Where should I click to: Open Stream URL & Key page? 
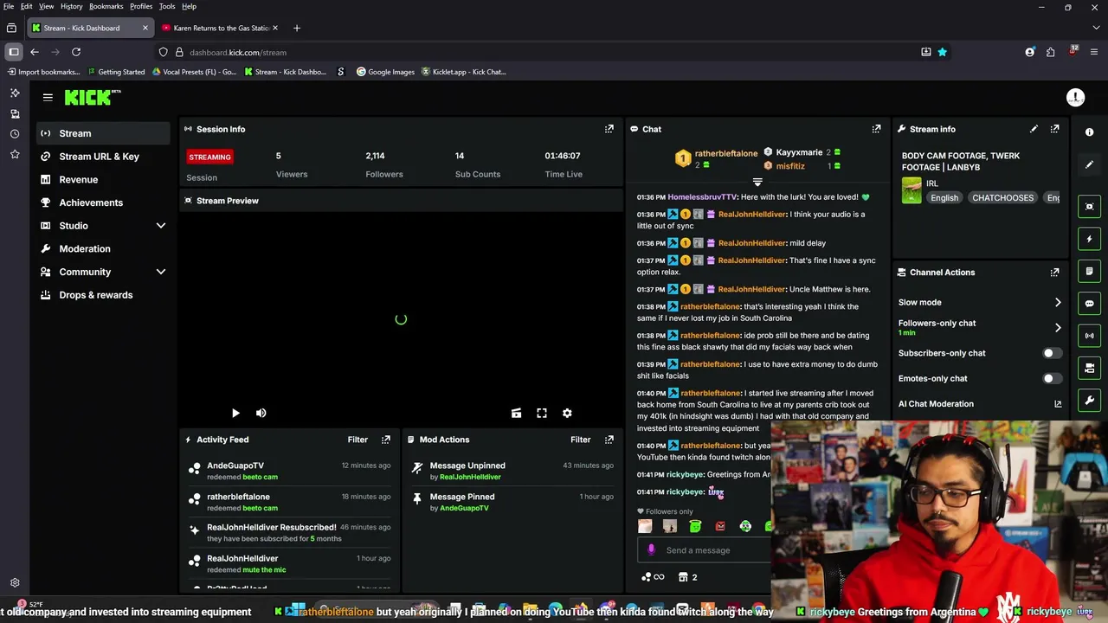tap(104, 157)
